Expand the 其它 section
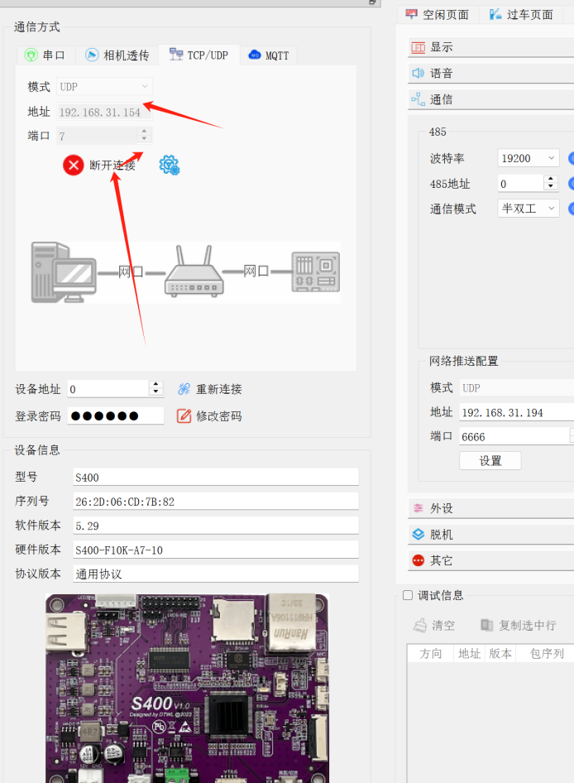The image size is (574, 783). pos(491,560)
